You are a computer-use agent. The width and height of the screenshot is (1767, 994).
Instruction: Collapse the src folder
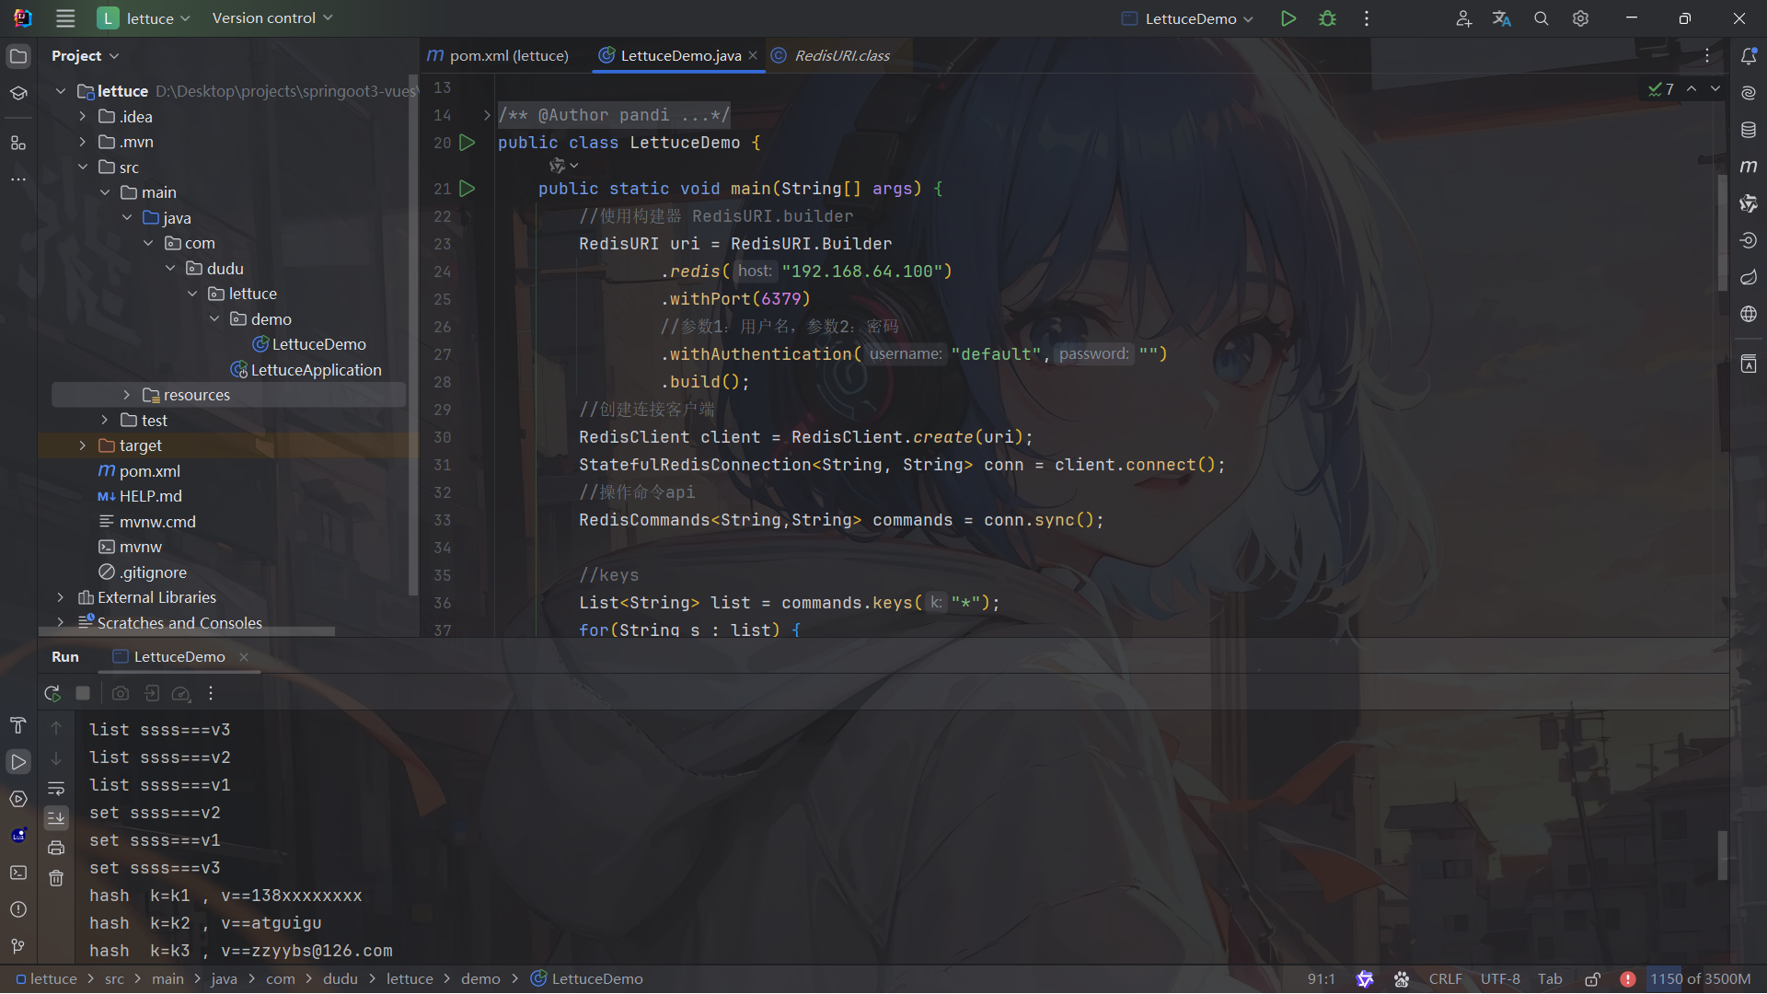[82, 168]
